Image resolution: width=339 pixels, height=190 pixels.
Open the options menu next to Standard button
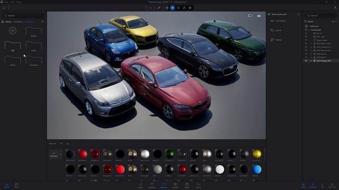tap(60, 154)
